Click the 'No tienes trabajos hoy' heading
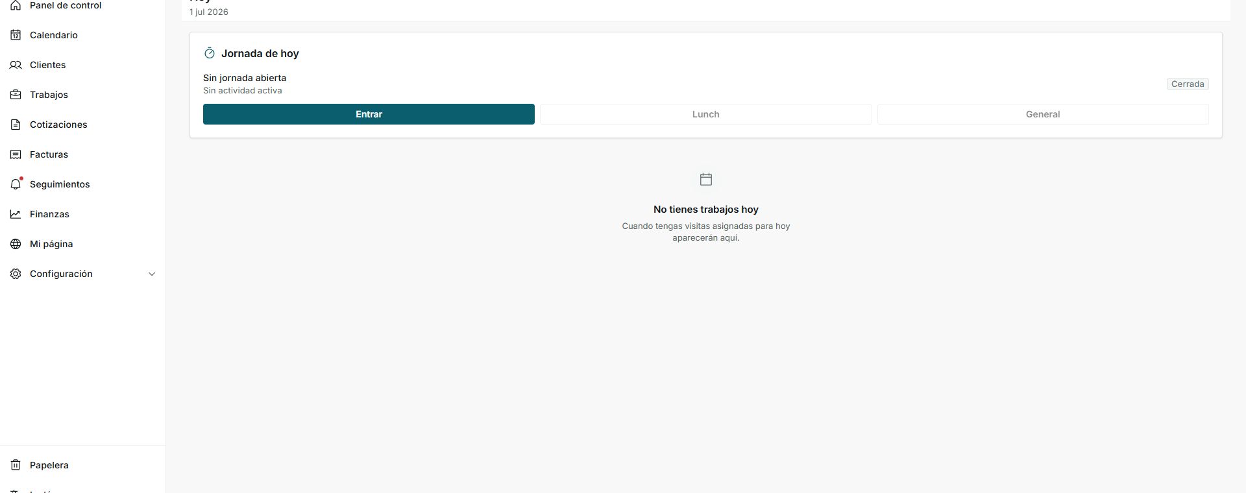This screenshot has width=1246, height=493. click(706, 210)
